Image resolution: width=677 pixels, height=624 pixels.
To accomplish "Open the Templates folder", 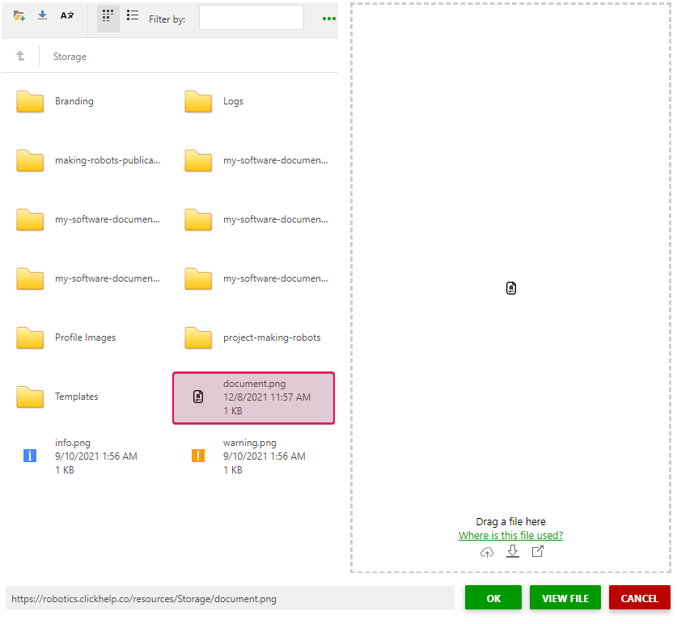I will click(77, 397).
